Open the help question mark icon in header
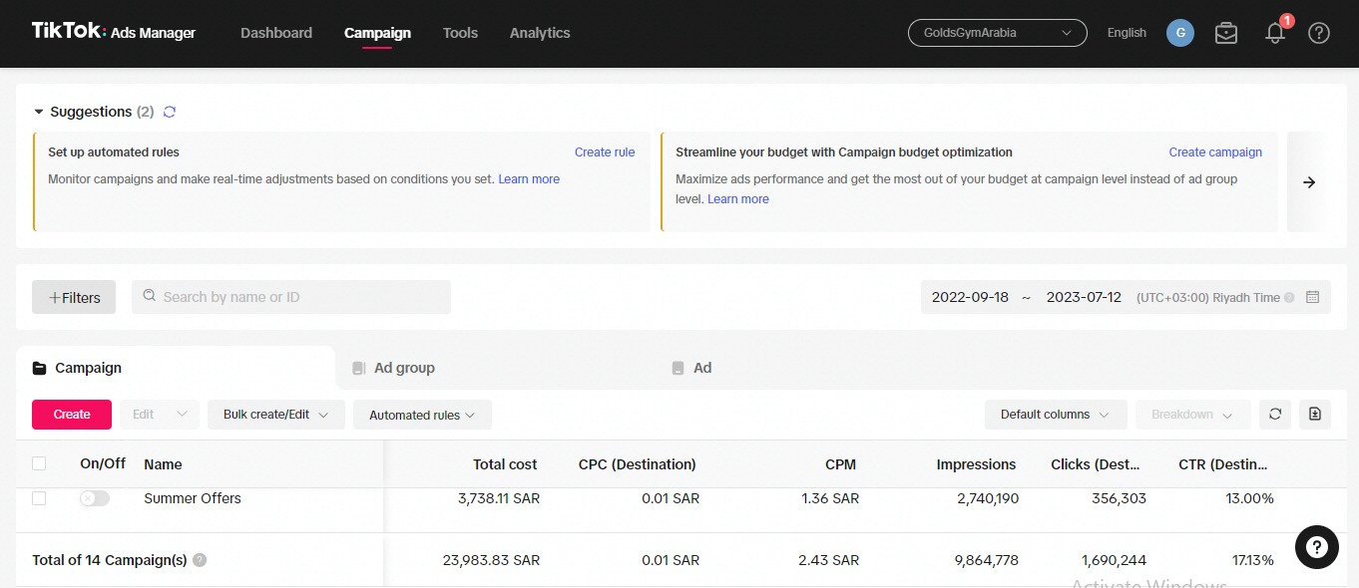The width and height of the screenshot is (1359, 588). [1319, 33]
